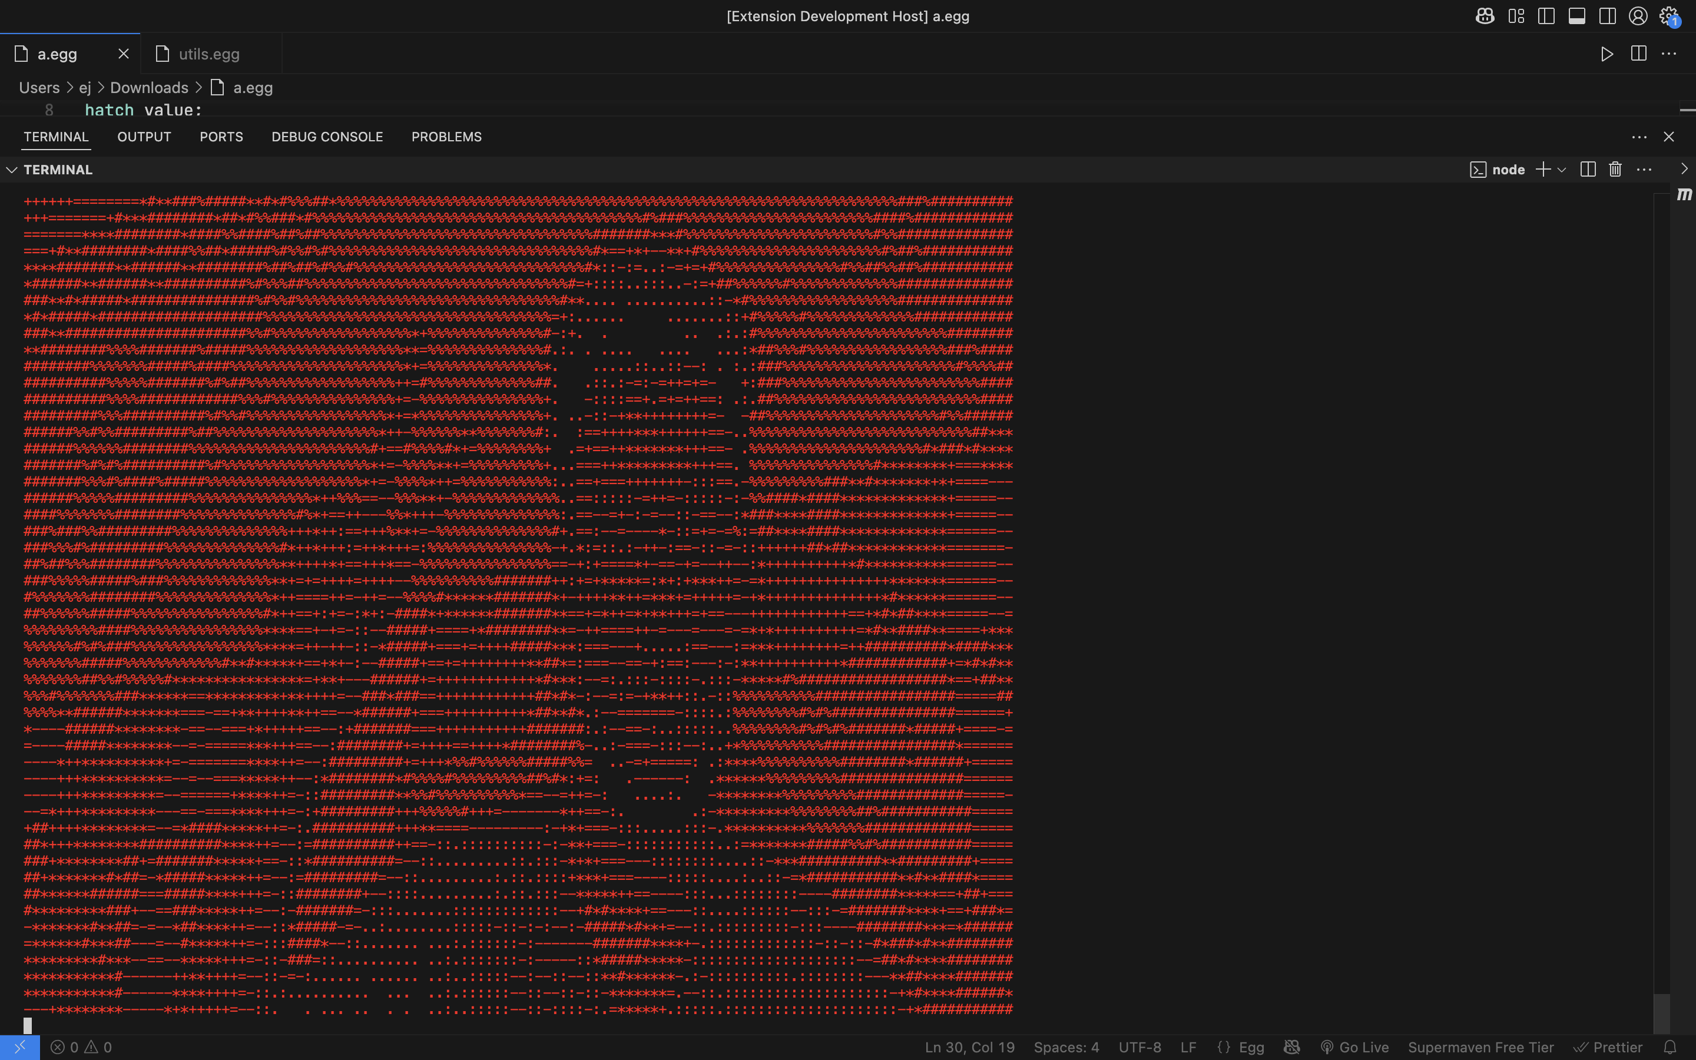The height and width of the screenshot is (1060, 1696).
Task: Open the PROBLEMS panel tab
Action: (446, 137)
